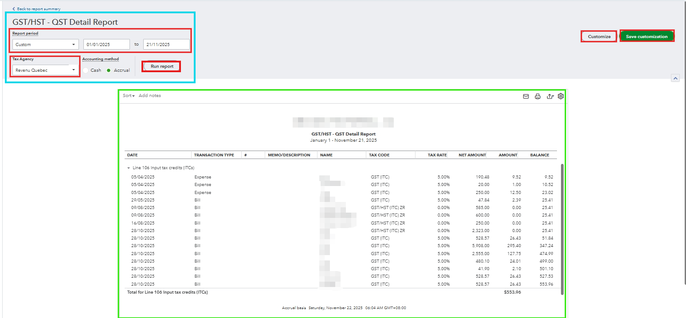Click the end date field 21/11/2025
The width and height of the screenshot is (686, 318).
166,44
